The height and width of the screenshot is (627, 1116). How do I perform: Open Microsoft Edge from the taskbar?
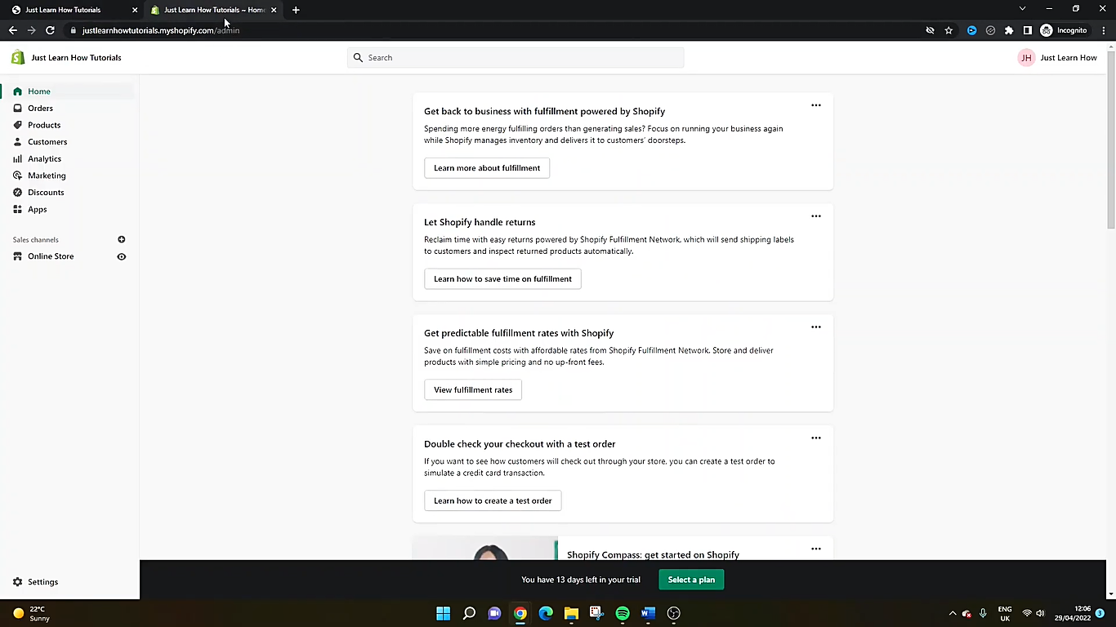click(546, 613)
